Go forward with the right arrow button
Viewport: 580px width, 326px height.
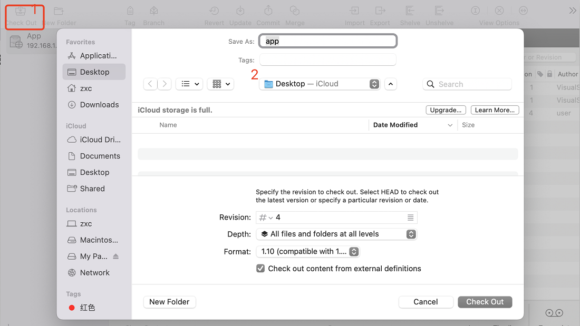click(x=164, y=84)
